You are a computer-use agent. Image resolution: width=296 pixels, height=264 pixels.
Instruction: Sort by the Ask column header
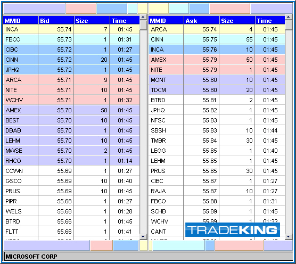click(x=201, y=20)
